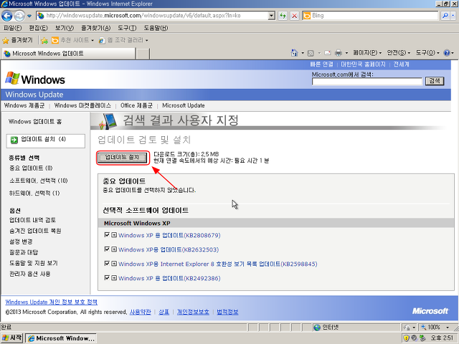Open the 웹 조각 갤러리 item
The image size is (459, 344).
click(123, 40)
